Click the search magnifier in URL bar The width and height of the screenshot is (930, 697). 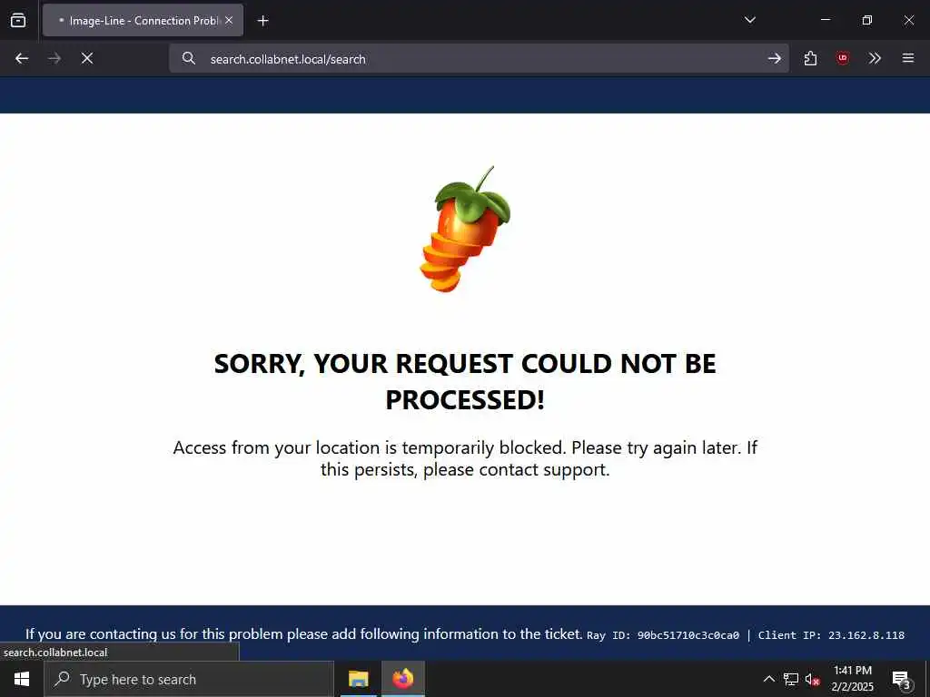coord(189,58)
